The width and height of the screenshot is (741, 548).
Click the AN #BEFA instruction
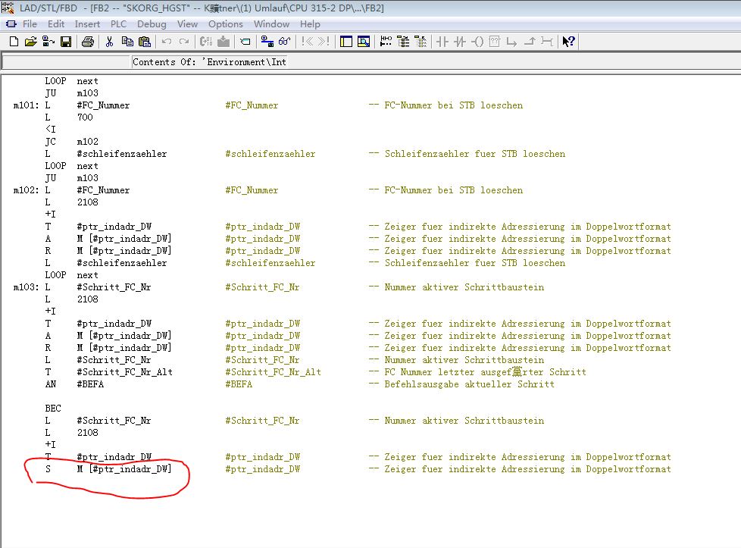(74, 384)
